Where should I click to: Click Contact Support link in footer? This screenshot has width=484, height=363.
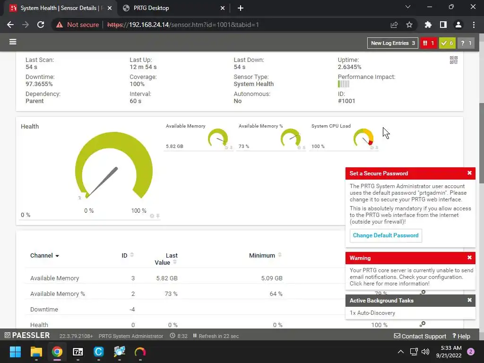(420, 336)
